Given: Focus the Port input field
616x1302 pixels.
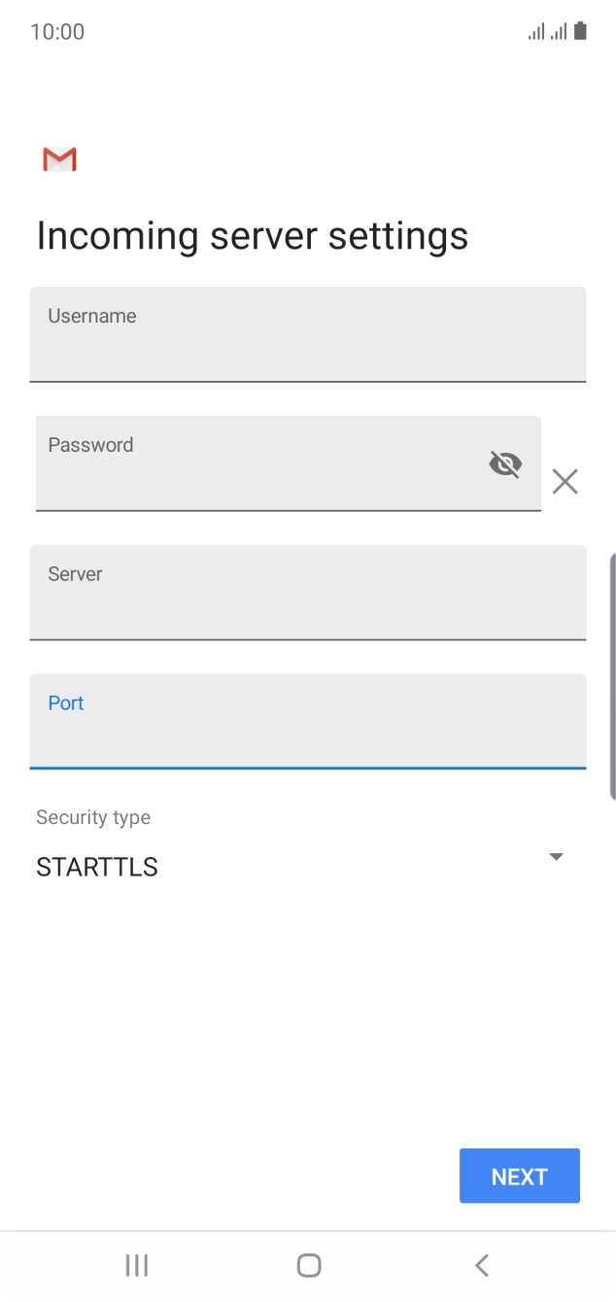Looking at the screenshot, I should click(x=308, y=722).
